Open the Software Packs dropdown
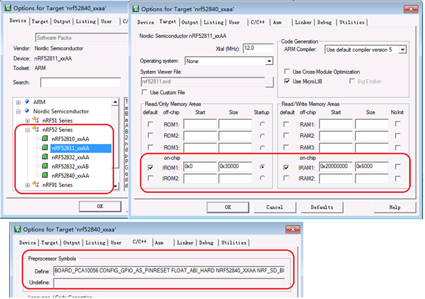Image resolution: width=425 pixels, height=299 pixels. pos(81,38)
